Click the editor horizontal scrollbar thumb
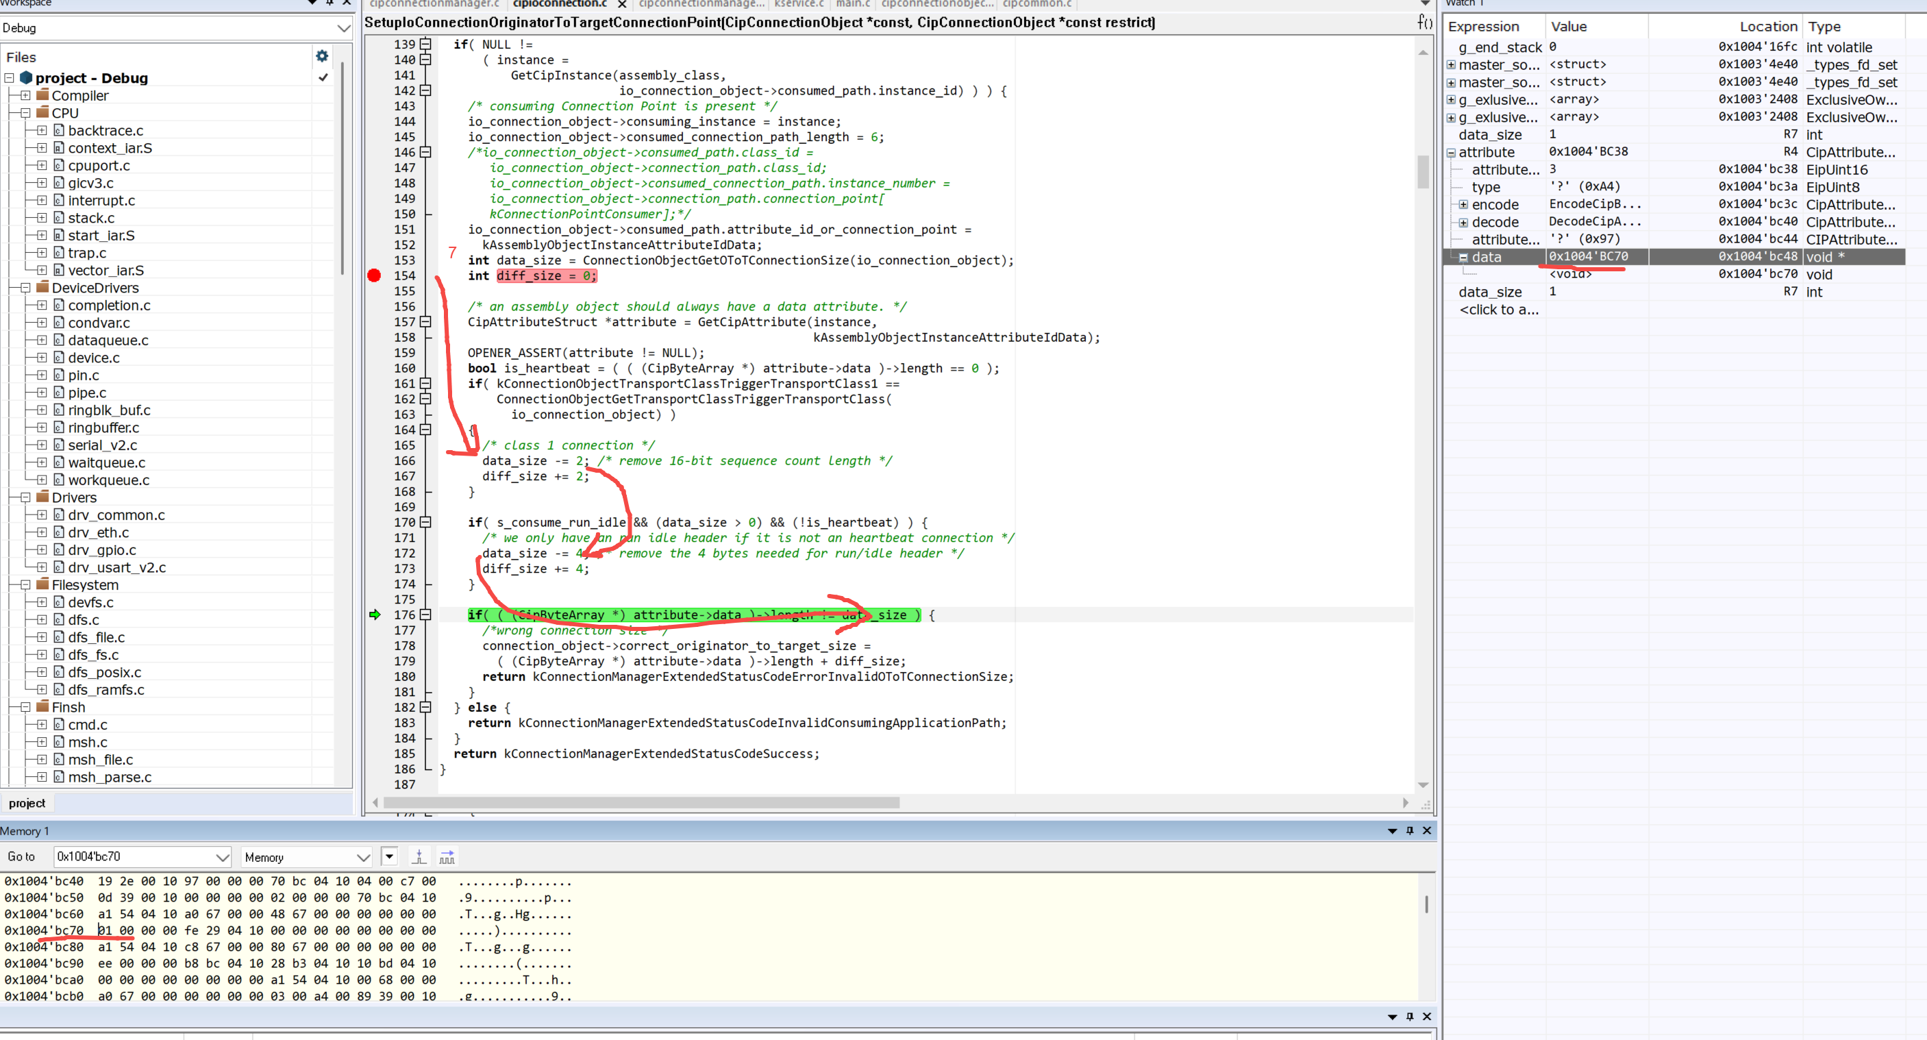This screenshot has height=1040, width=1927. click(641, 803)
